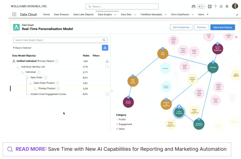Remove Einstein Email Engagement Scores with minus icon
This screenshot has width=241, height=159.
click(107, 94)
